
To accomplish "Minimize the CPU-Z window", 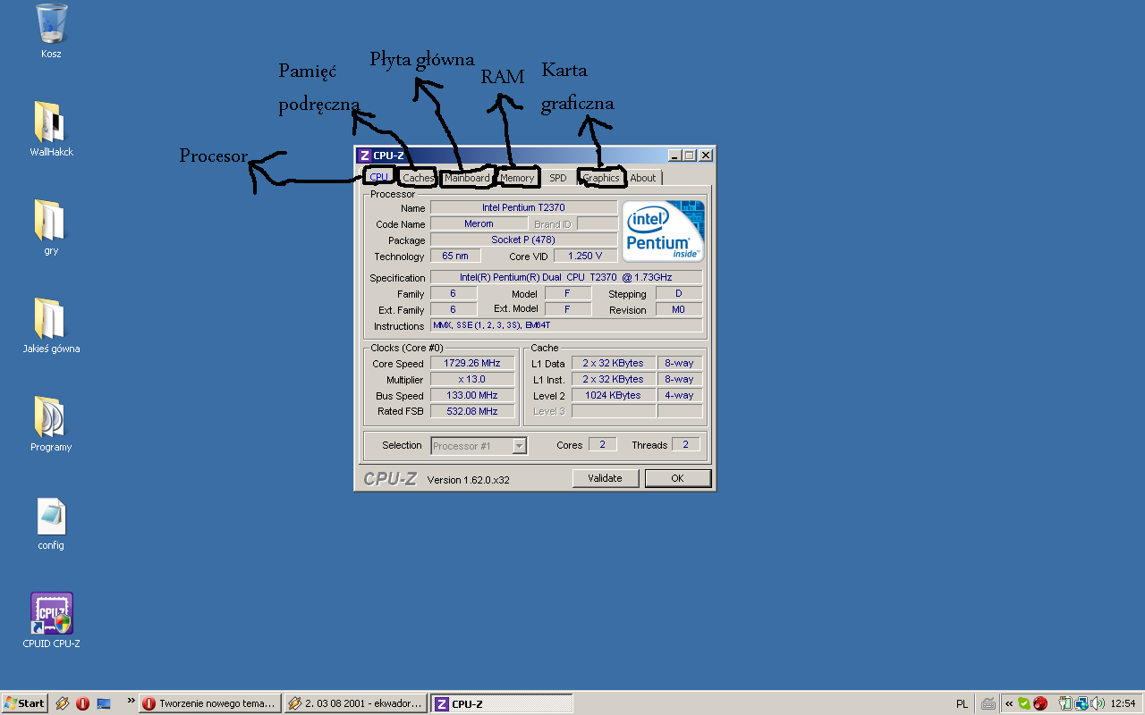I will point(674,155).
